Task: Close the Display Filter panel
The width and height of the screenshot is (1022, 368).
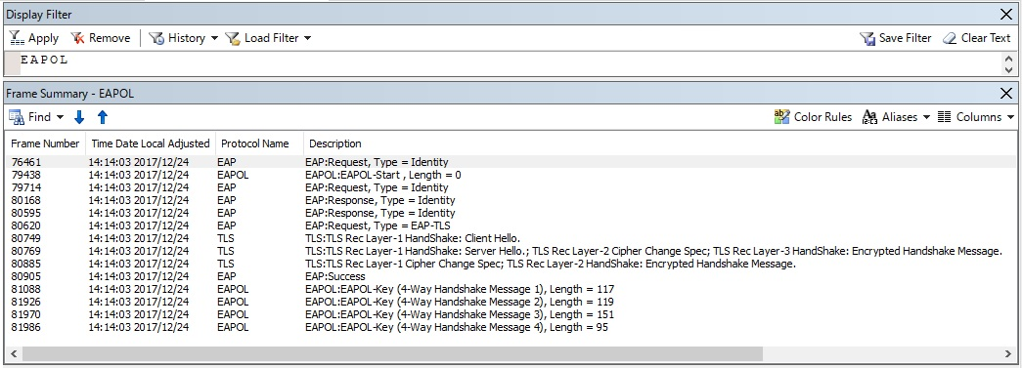Action: pyautogui.click(x=1006, y=14)
